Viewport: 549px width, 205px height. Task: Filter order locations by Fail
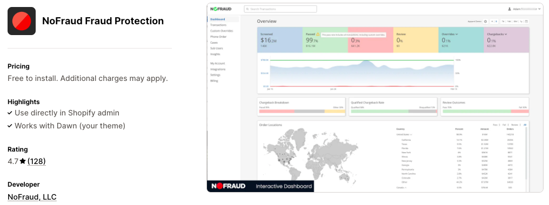pos(504,125)
